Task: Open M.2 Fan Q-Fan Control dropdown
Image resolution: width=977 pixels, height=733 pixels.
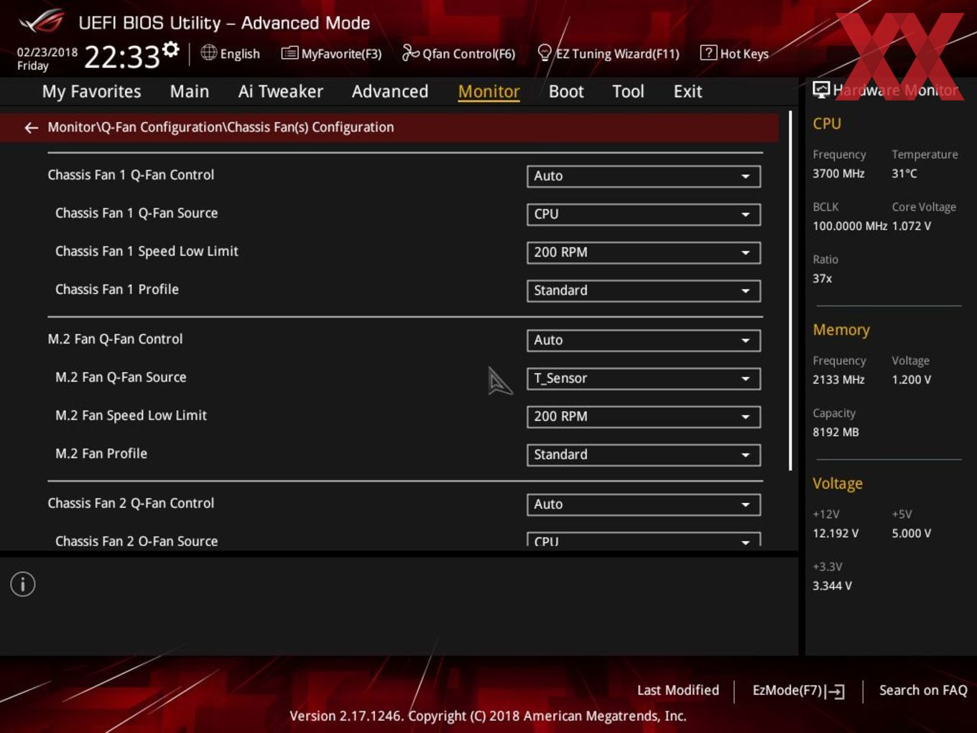Action: tap(644, 340)
